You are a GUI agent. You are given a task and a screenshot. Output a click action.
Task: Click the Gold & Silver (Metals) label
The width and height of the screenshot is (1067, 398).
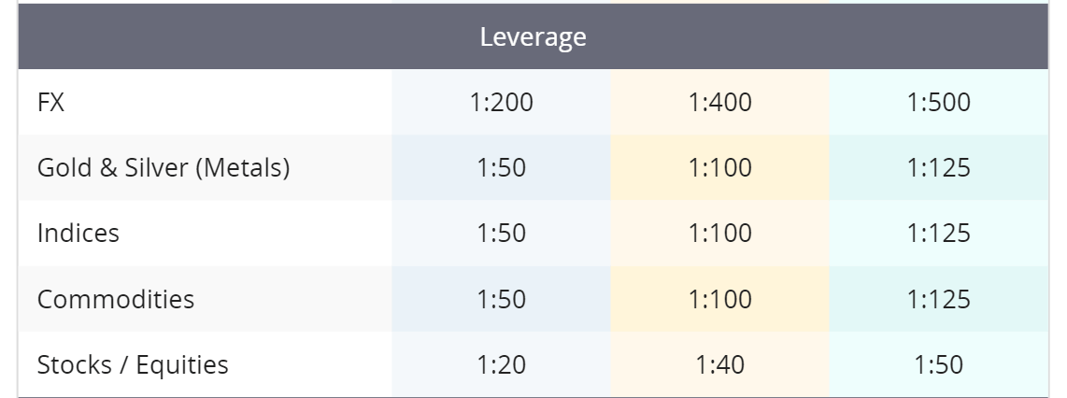pyautogui.click(x=164, y=167)
